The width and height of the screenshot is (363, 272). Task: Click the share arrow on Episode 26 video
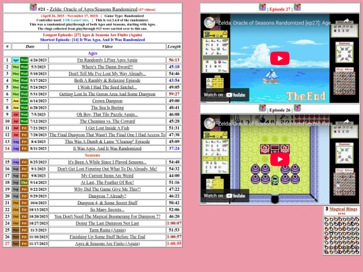346,122
